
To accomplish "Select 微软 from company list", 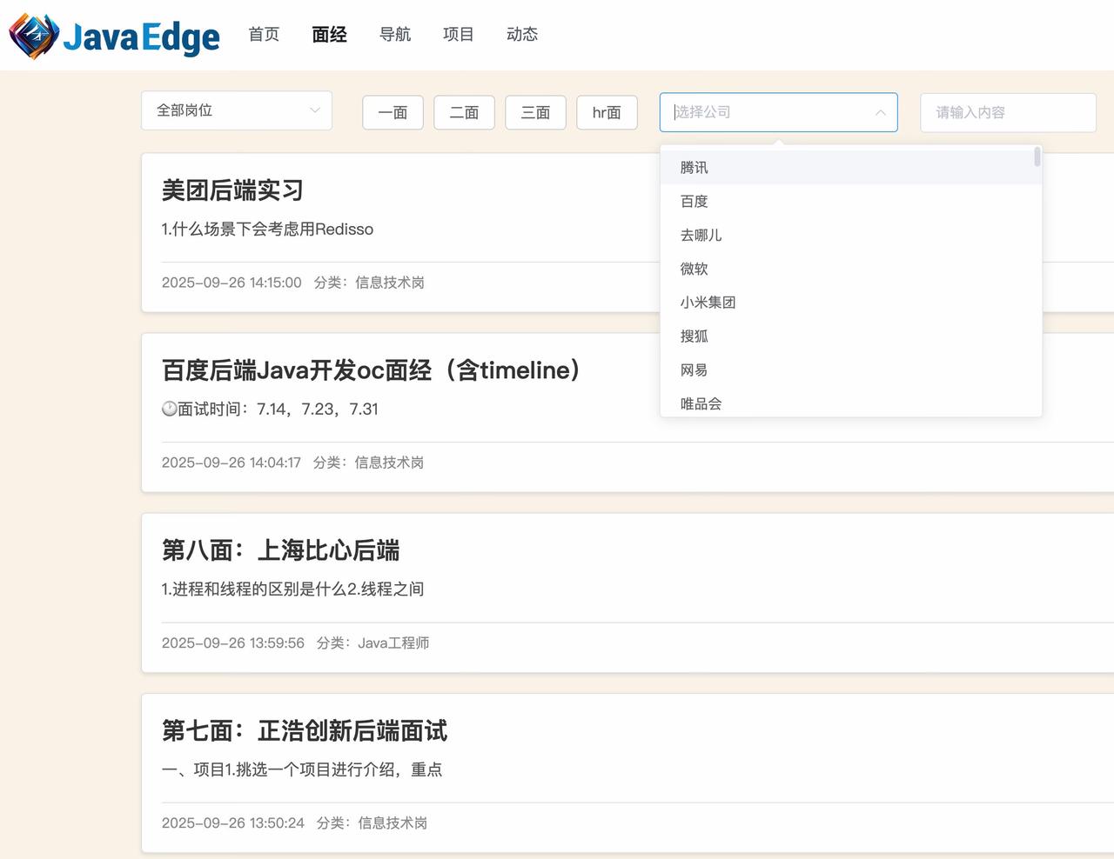I will click(851, 269).
